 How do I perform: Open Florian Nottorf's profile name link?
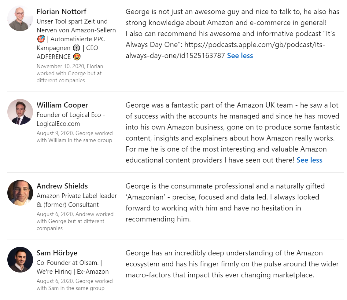click(x=61, y=12)
